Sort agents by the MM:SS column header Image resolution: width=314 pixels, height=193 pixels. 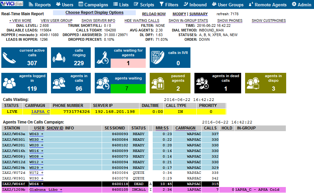[162, 128]
